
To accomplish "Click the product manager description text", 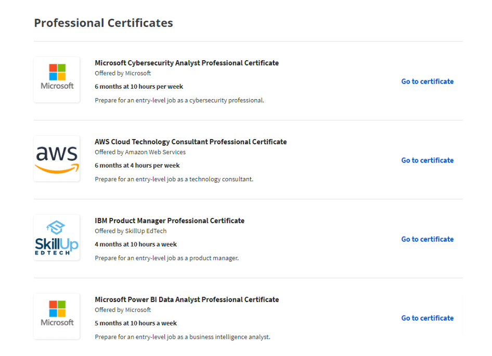I will click(x=167, y=258).
